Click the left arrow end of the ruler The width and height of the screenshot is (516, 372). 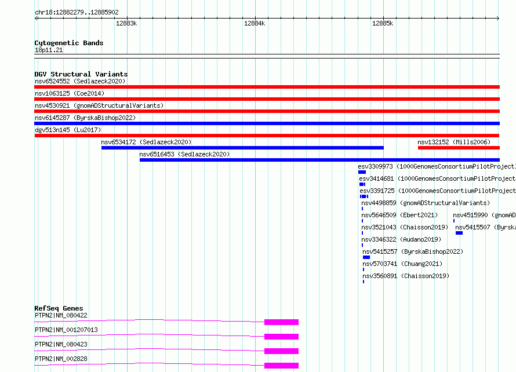click(37, 18)
